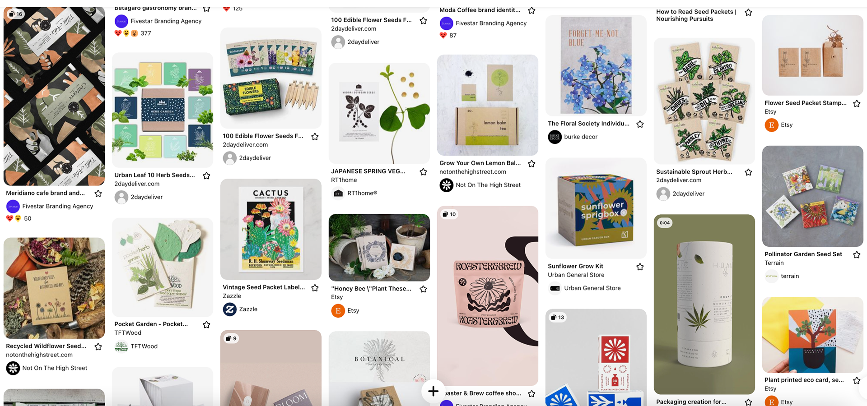Open the cactus Vintage Seed Packet image

271,229
